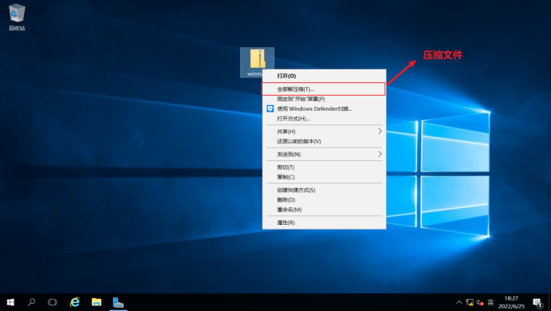Open Server Manager taskbar icon
551x311 pixels.
[x=118, y=302]
